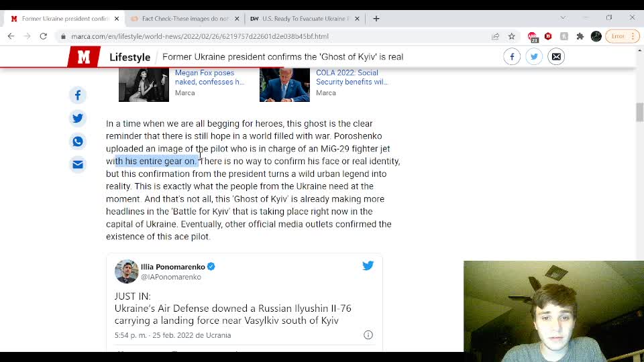The height and width of the screenshot is (362, 644).
Task: Click the @IAPonomarenko handle
Action: click(171, 277)
